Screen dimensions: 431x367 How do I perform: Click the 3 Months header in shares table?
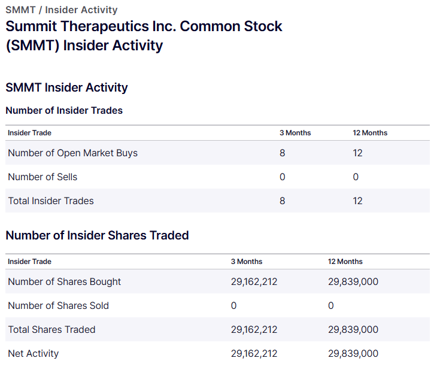[247, 262]
